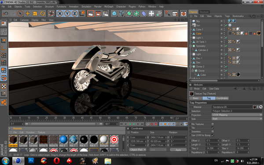
Task: Activate the Rotate tool
Action: coord(42,14)
